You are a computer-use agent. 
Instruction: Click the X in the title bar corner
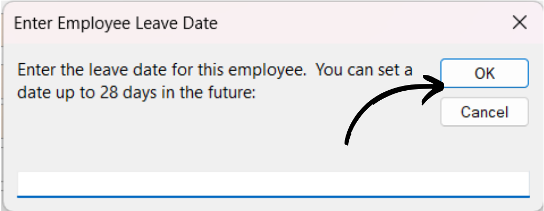point(519,23)
